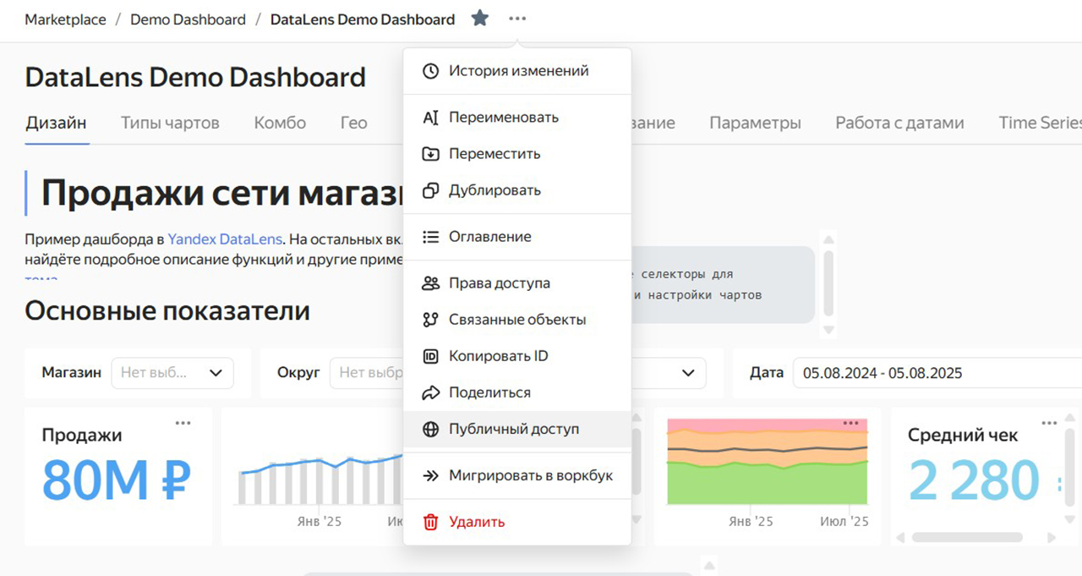Image resolution: width=1082 pixels, height=576 pixels.
Task: Expand the Магазин selector dropdown
Action: pyautogui.click(x=172, y=373)
